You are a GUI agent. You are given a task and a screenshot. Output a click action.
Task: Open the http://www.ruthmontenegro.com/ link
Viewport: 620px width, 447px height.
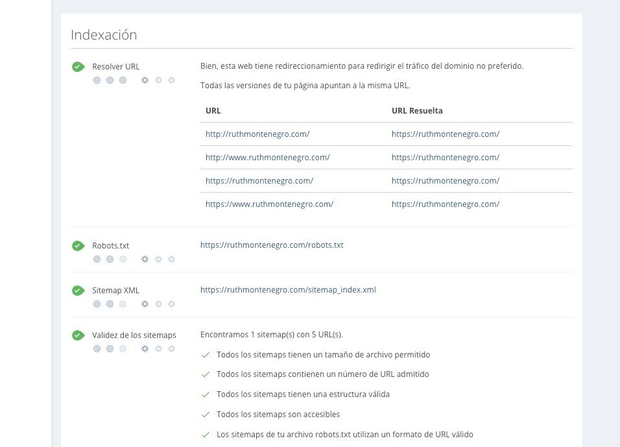pyautogui.click(x=268, y=158)
